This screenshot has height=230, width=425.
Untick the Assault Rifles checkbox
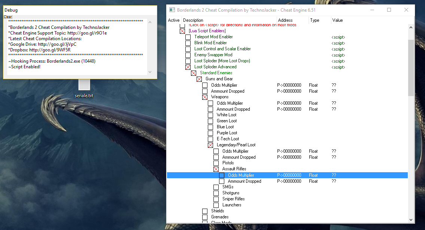pos(216,169)
